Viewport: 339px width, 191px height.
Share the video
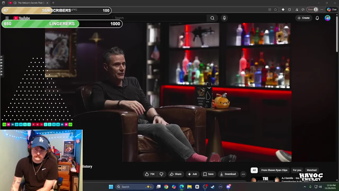(176, 174)
